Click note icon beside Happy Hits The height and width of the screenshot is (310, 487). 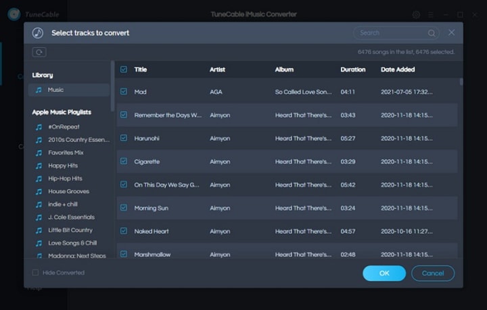(x=39, y=166)
